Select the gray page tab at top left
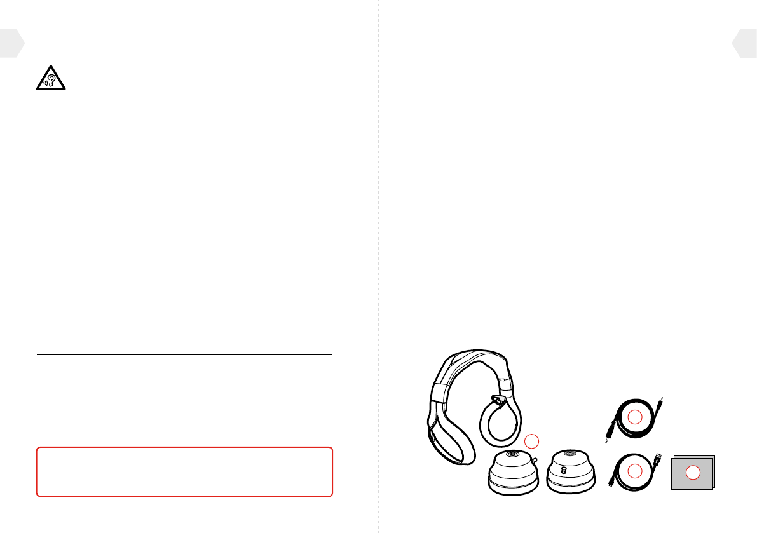Viewport: 757px width, 533px height. tap(12, 43)
